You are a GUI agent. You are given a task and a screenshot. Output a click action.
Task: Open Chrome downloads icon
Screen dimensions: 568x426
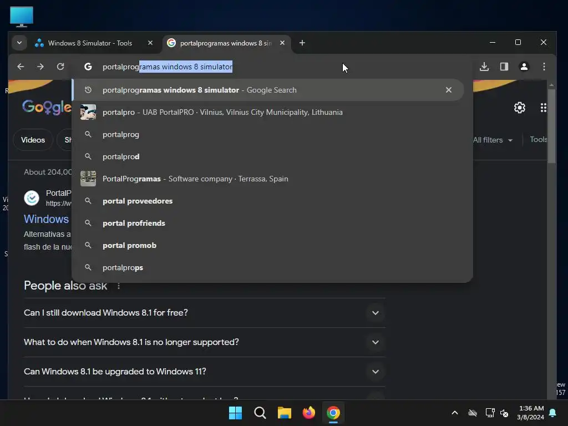(x=484, y=67)
